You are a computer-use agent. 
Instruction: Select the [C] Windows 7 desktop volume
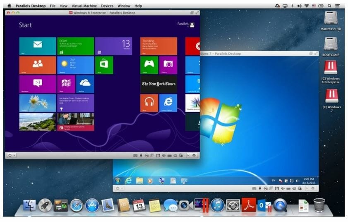pyautogui.click(x=331, y=100)
